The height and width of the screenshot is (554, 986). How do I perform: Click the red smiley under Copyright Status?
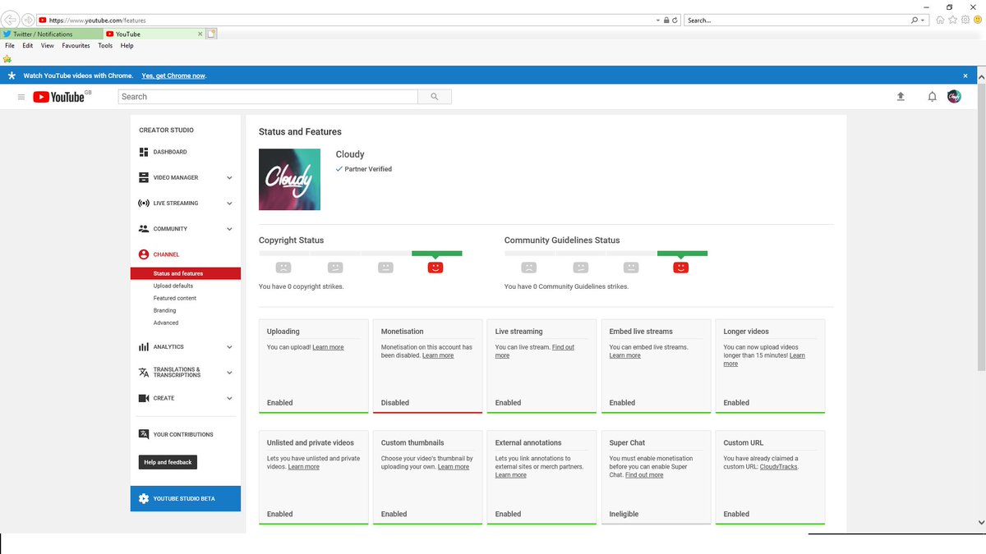coord(435,268)
